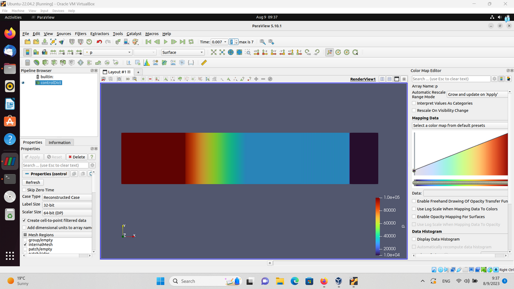The image size is (514, 289).
Task: Click the Zoom to Box icon
Action: [248, 52]
